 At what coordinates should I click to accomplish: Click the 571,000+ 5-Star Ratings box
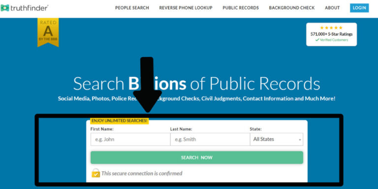(331, 34)
